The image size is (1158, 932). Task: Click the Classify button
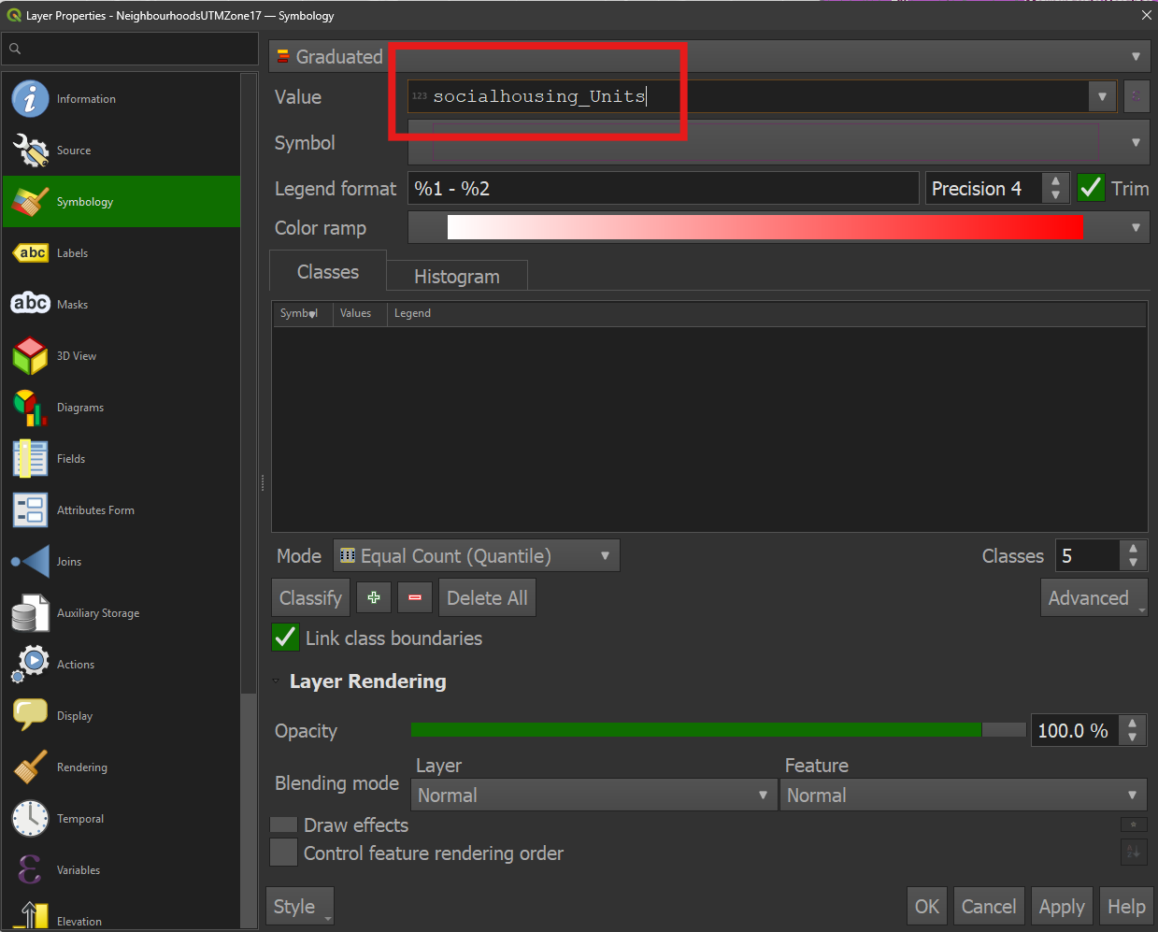tap(310, 598)
